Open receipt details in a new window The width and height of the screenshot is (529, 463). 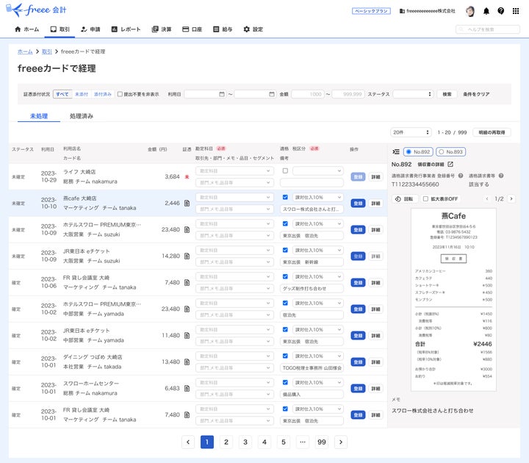(x=450, y=164)
